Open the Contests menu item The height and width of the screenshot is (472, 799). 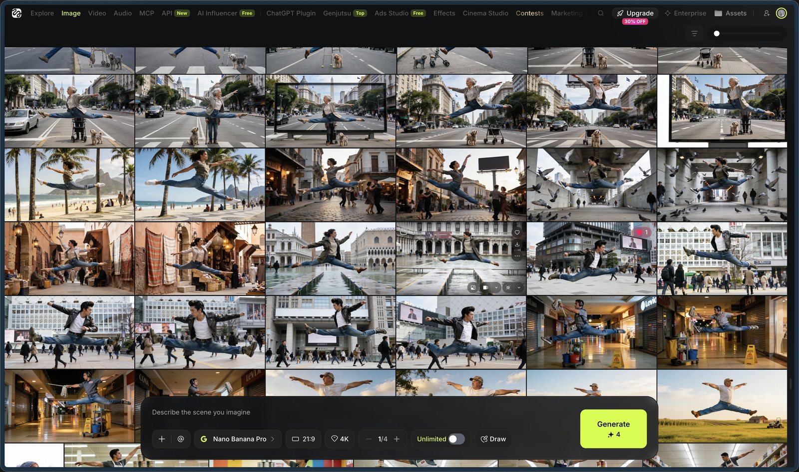(x=529, y=13)
